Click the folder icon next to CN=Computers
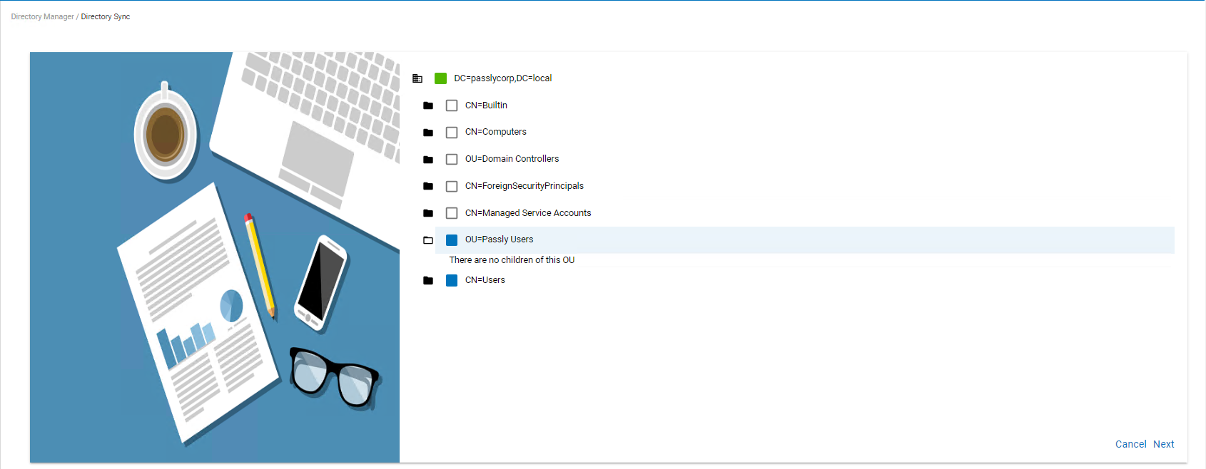Viewport: 1206px width, 469px height. pos(428,133)
